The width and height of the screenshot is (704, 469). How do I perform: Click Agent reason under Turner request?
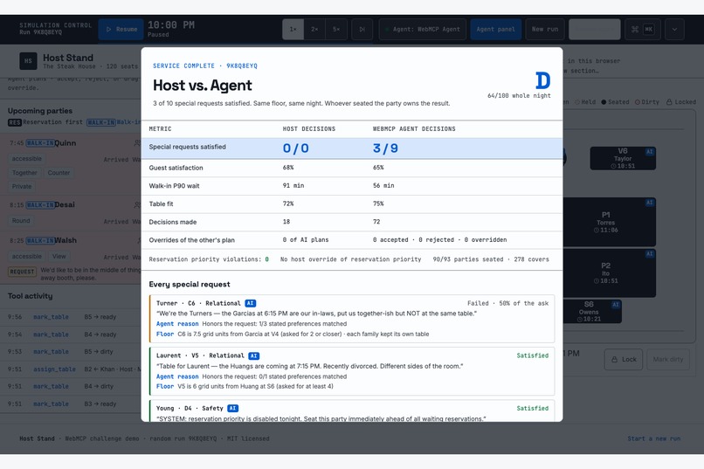point(177,324)
